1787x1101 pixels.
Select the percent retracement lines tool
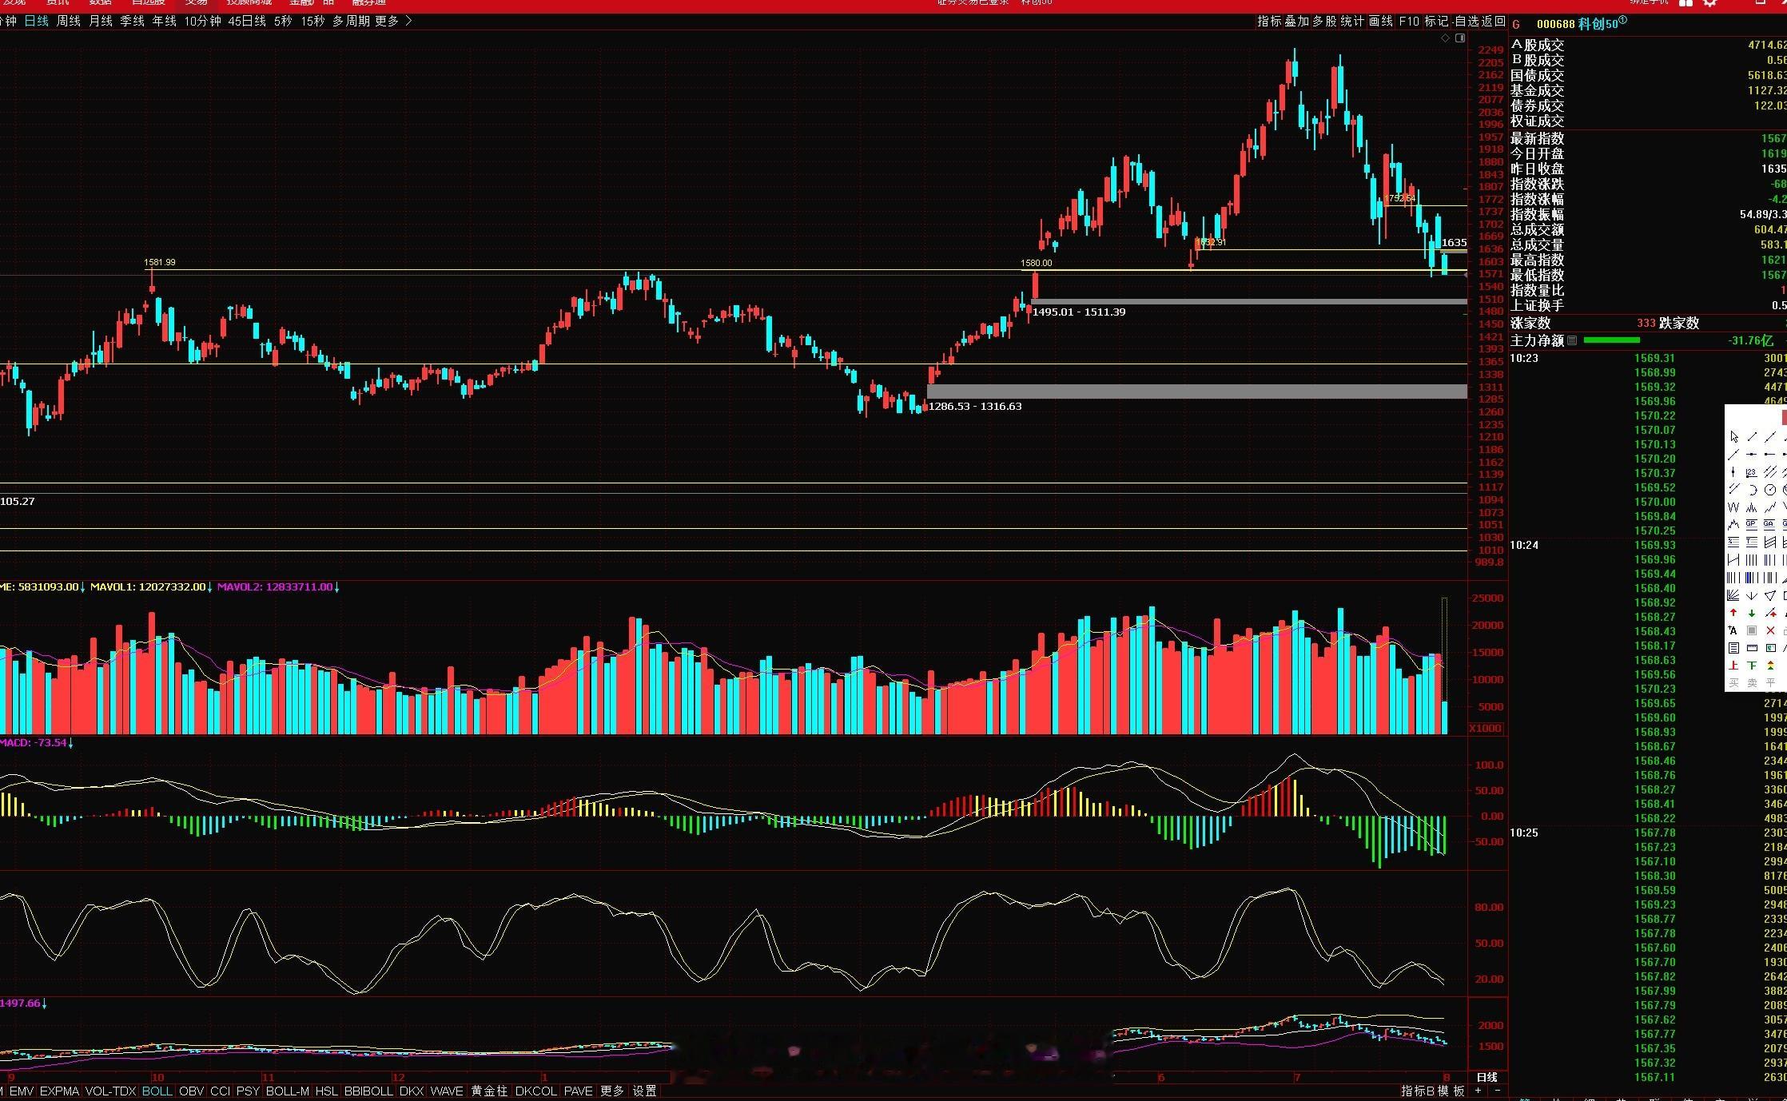pyautogui.click(x=1733, y=543)
